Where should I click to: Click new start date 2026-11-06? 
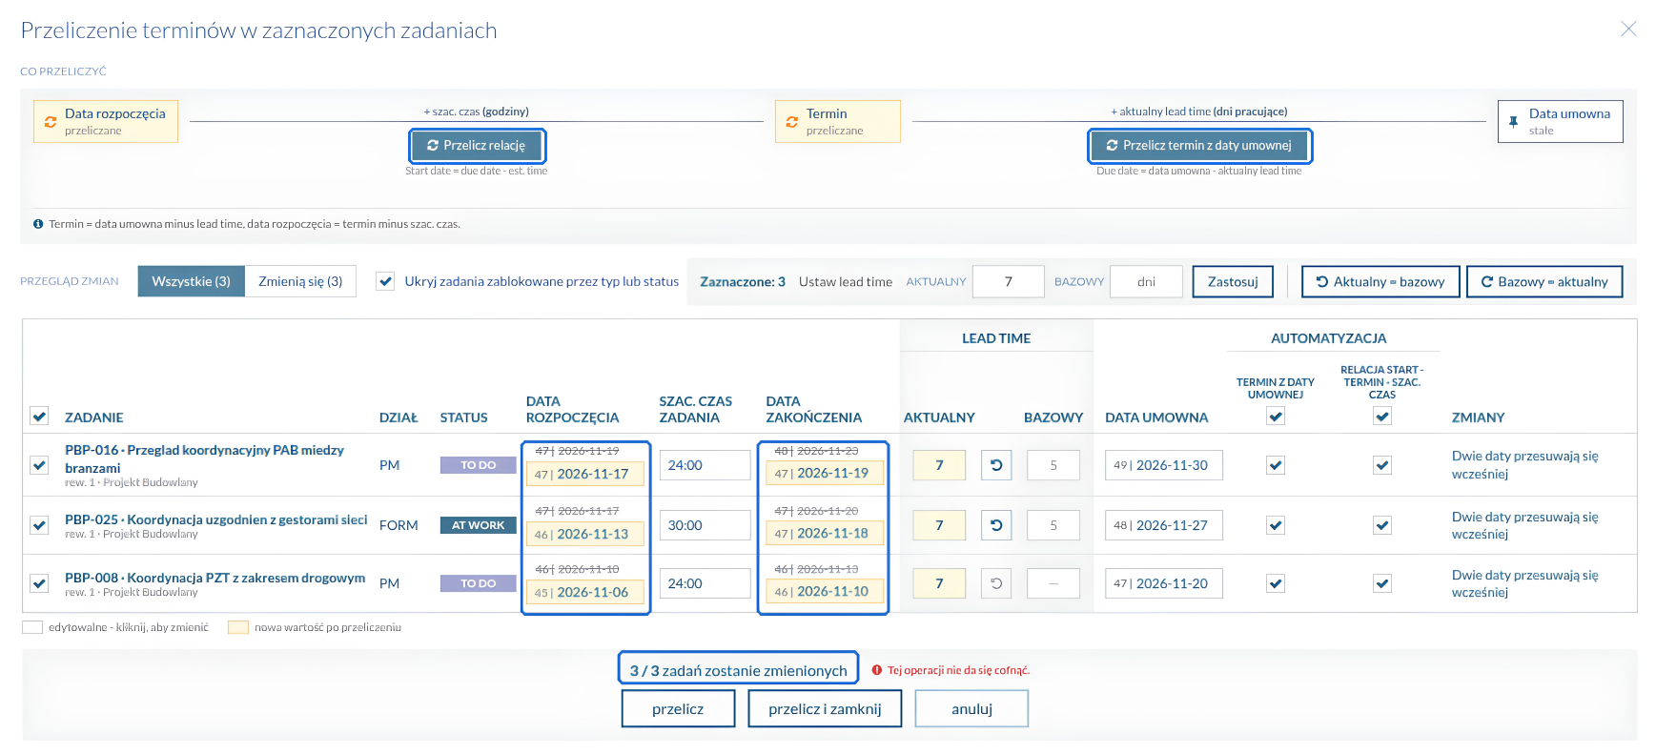[x=585, y=592]
